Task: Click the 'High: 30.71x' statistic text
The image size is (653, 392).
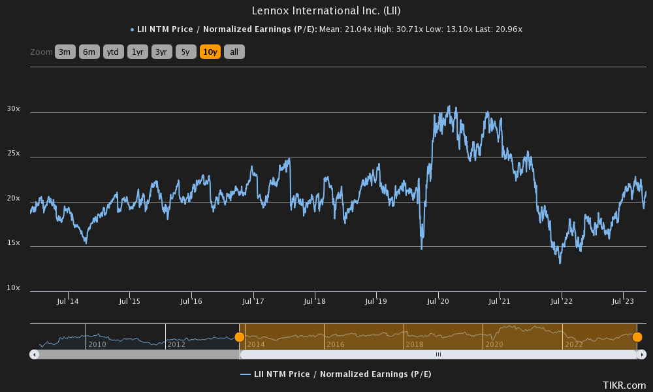Action: click(x=398, y=29)
